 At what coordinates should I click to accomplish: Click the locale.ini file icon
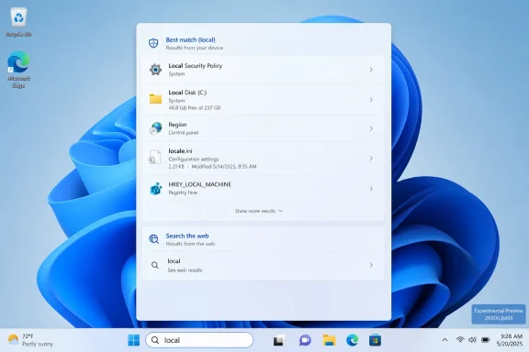(x=155, y=157)
